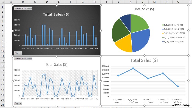Screen dimensions: 192x108
Task: Click legend entry 5/1/2022 - 5/7/2022
Action: click(x=173, y=25)
